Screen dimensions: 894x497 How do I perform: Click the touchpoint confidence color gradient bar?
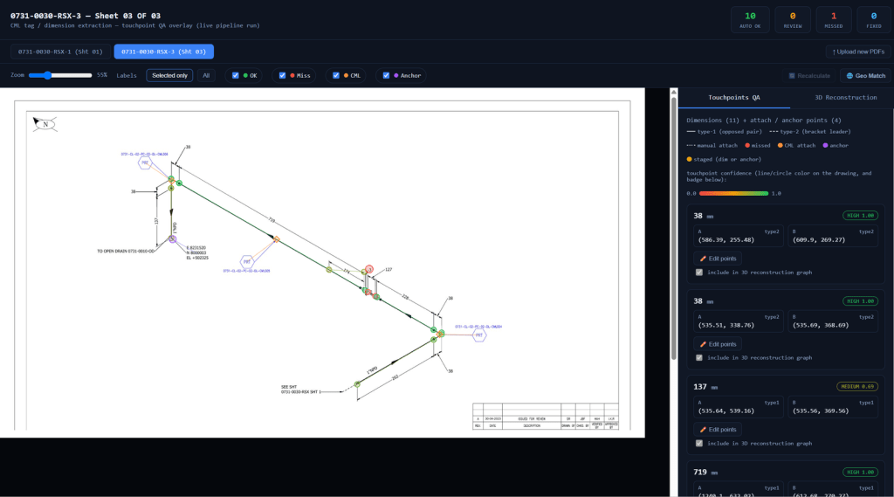[733, 193]
